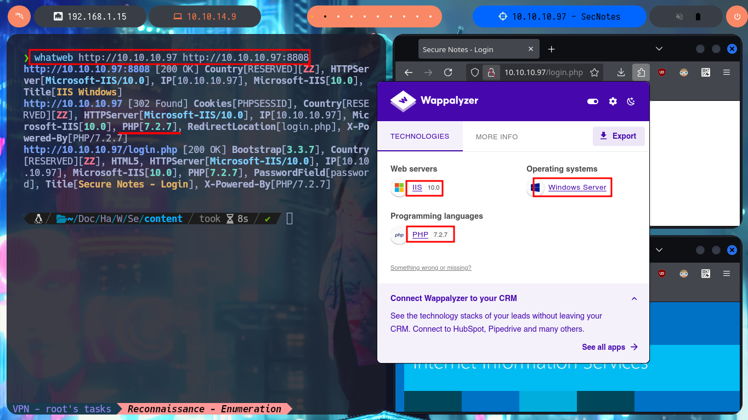Screen dimensions: 748x420
Task: Open a new tab in Secure Notes window
Action: [552, 49]
